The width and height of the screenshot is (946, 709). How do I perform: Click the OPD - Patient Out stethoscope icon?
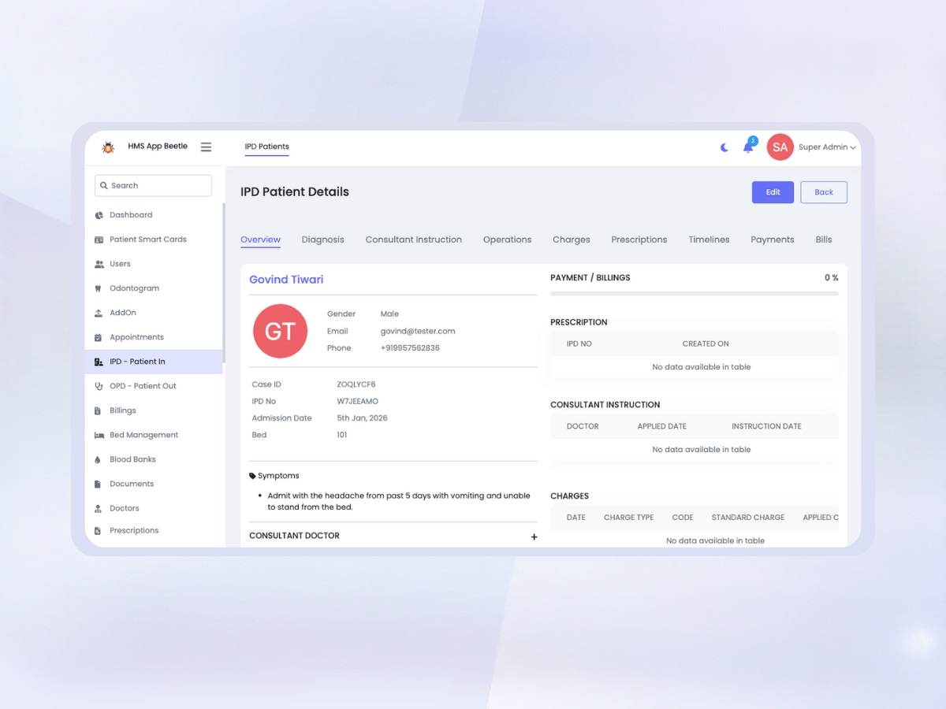click(99, 386)
